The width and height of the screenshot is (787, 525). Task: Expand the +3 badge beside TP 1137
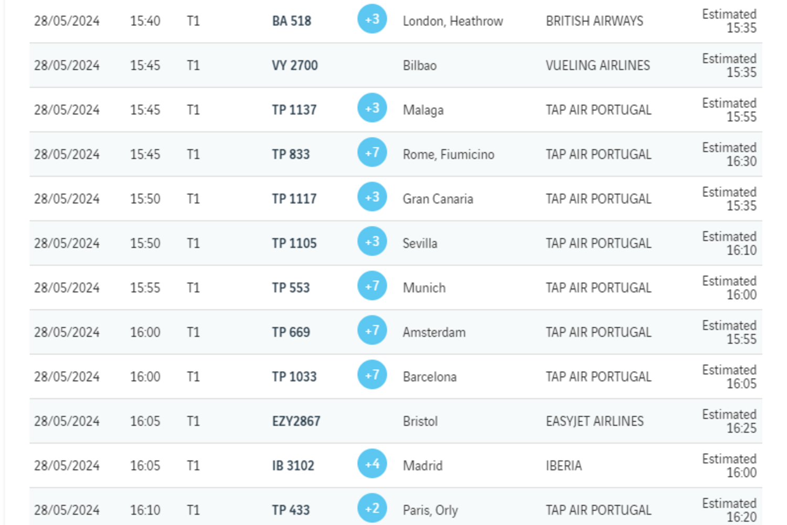coord(372,108)
